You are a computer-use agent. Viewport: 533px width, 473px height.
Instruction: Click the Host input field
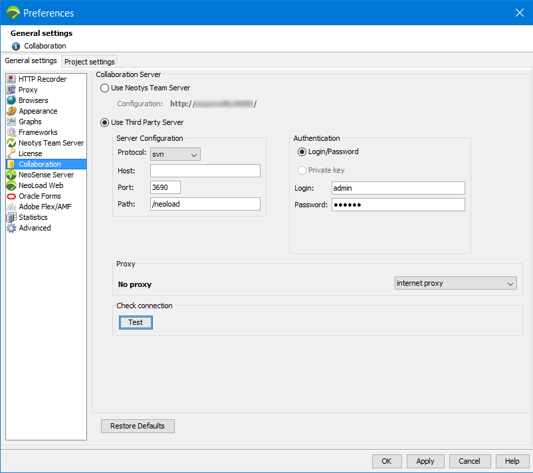point(205,171)
